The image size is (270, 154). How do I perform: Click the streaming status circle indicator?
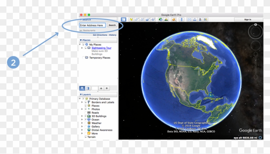click(x=260, y=138)
